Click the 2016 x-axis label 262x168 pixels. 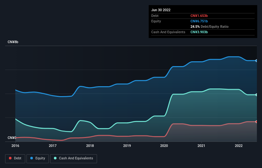tap(15, 146)
